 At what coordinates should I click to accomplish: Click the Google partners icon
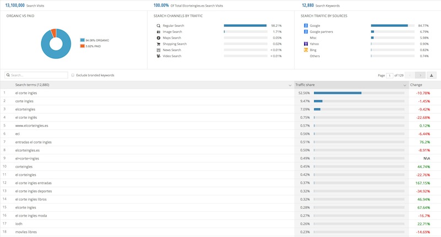pos(306,32)
